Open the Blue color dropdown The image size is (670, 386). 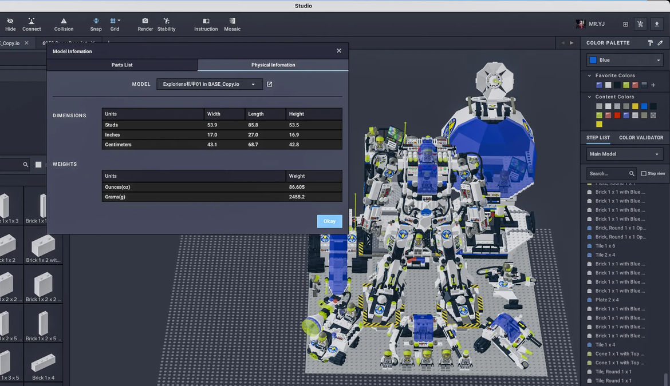[625, 60]
